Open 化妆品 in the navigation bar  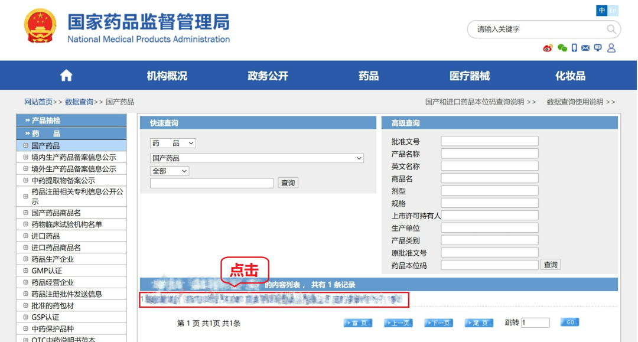tap(570, 76)
